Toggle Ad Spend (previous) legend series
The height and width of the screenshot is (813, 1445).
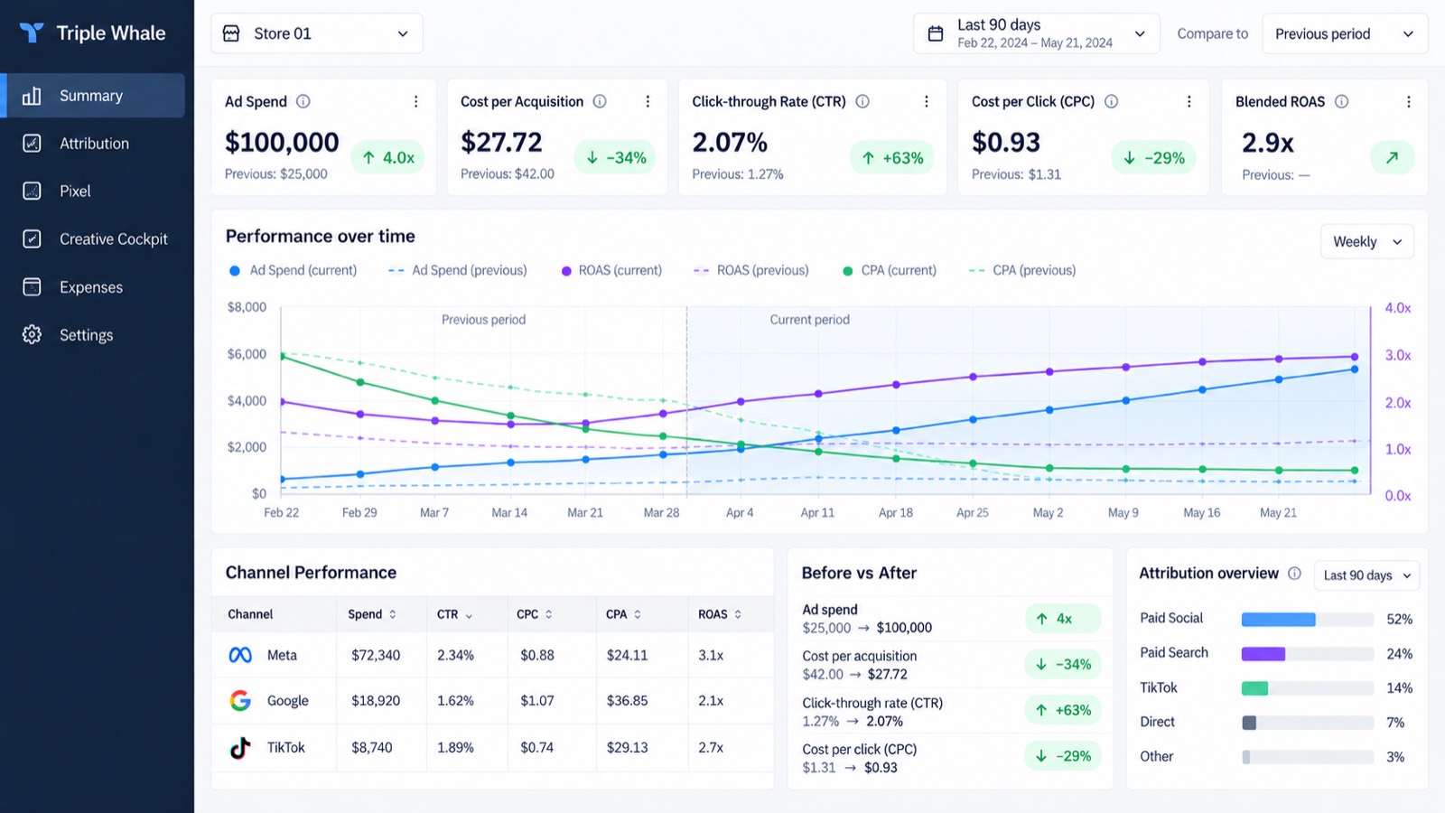457,270
